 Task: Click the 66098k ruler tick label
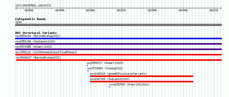pyautogui.click(x=153, y=10)
